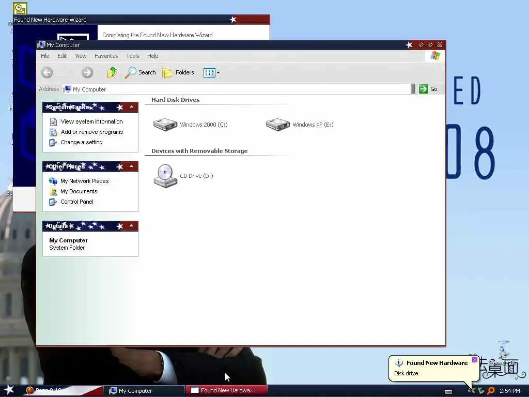This screenshot has height=397, width=529.
Task: Open Control Panel link
Action: [x=77, y=202]
